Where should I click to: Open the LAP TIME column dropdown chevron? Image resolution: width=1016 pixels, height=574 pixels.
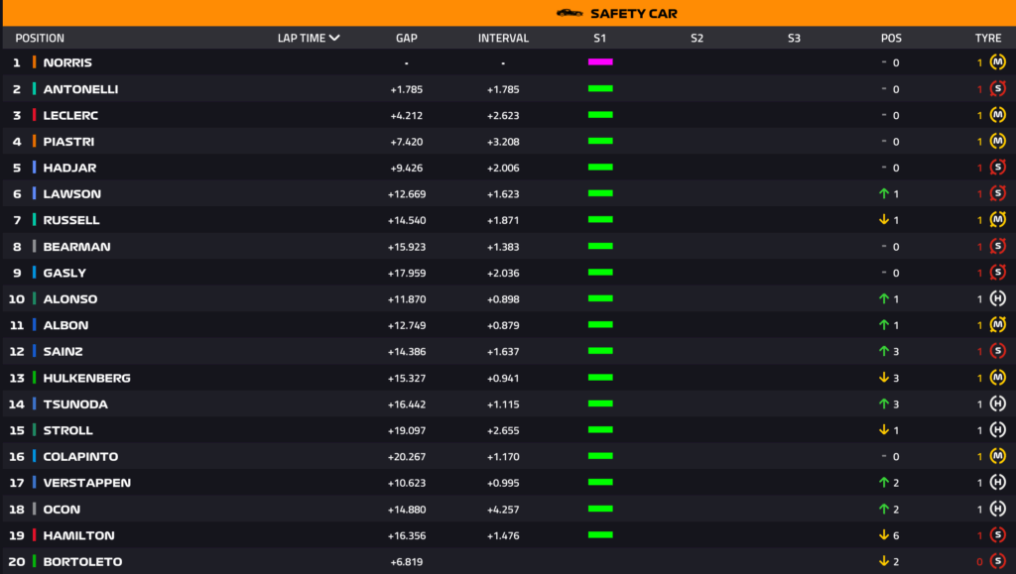(x=334, y=39)
